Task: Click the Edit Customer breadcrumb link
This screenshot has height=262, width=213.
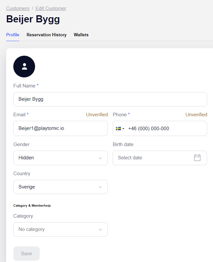Action: [x=51, y=8]
